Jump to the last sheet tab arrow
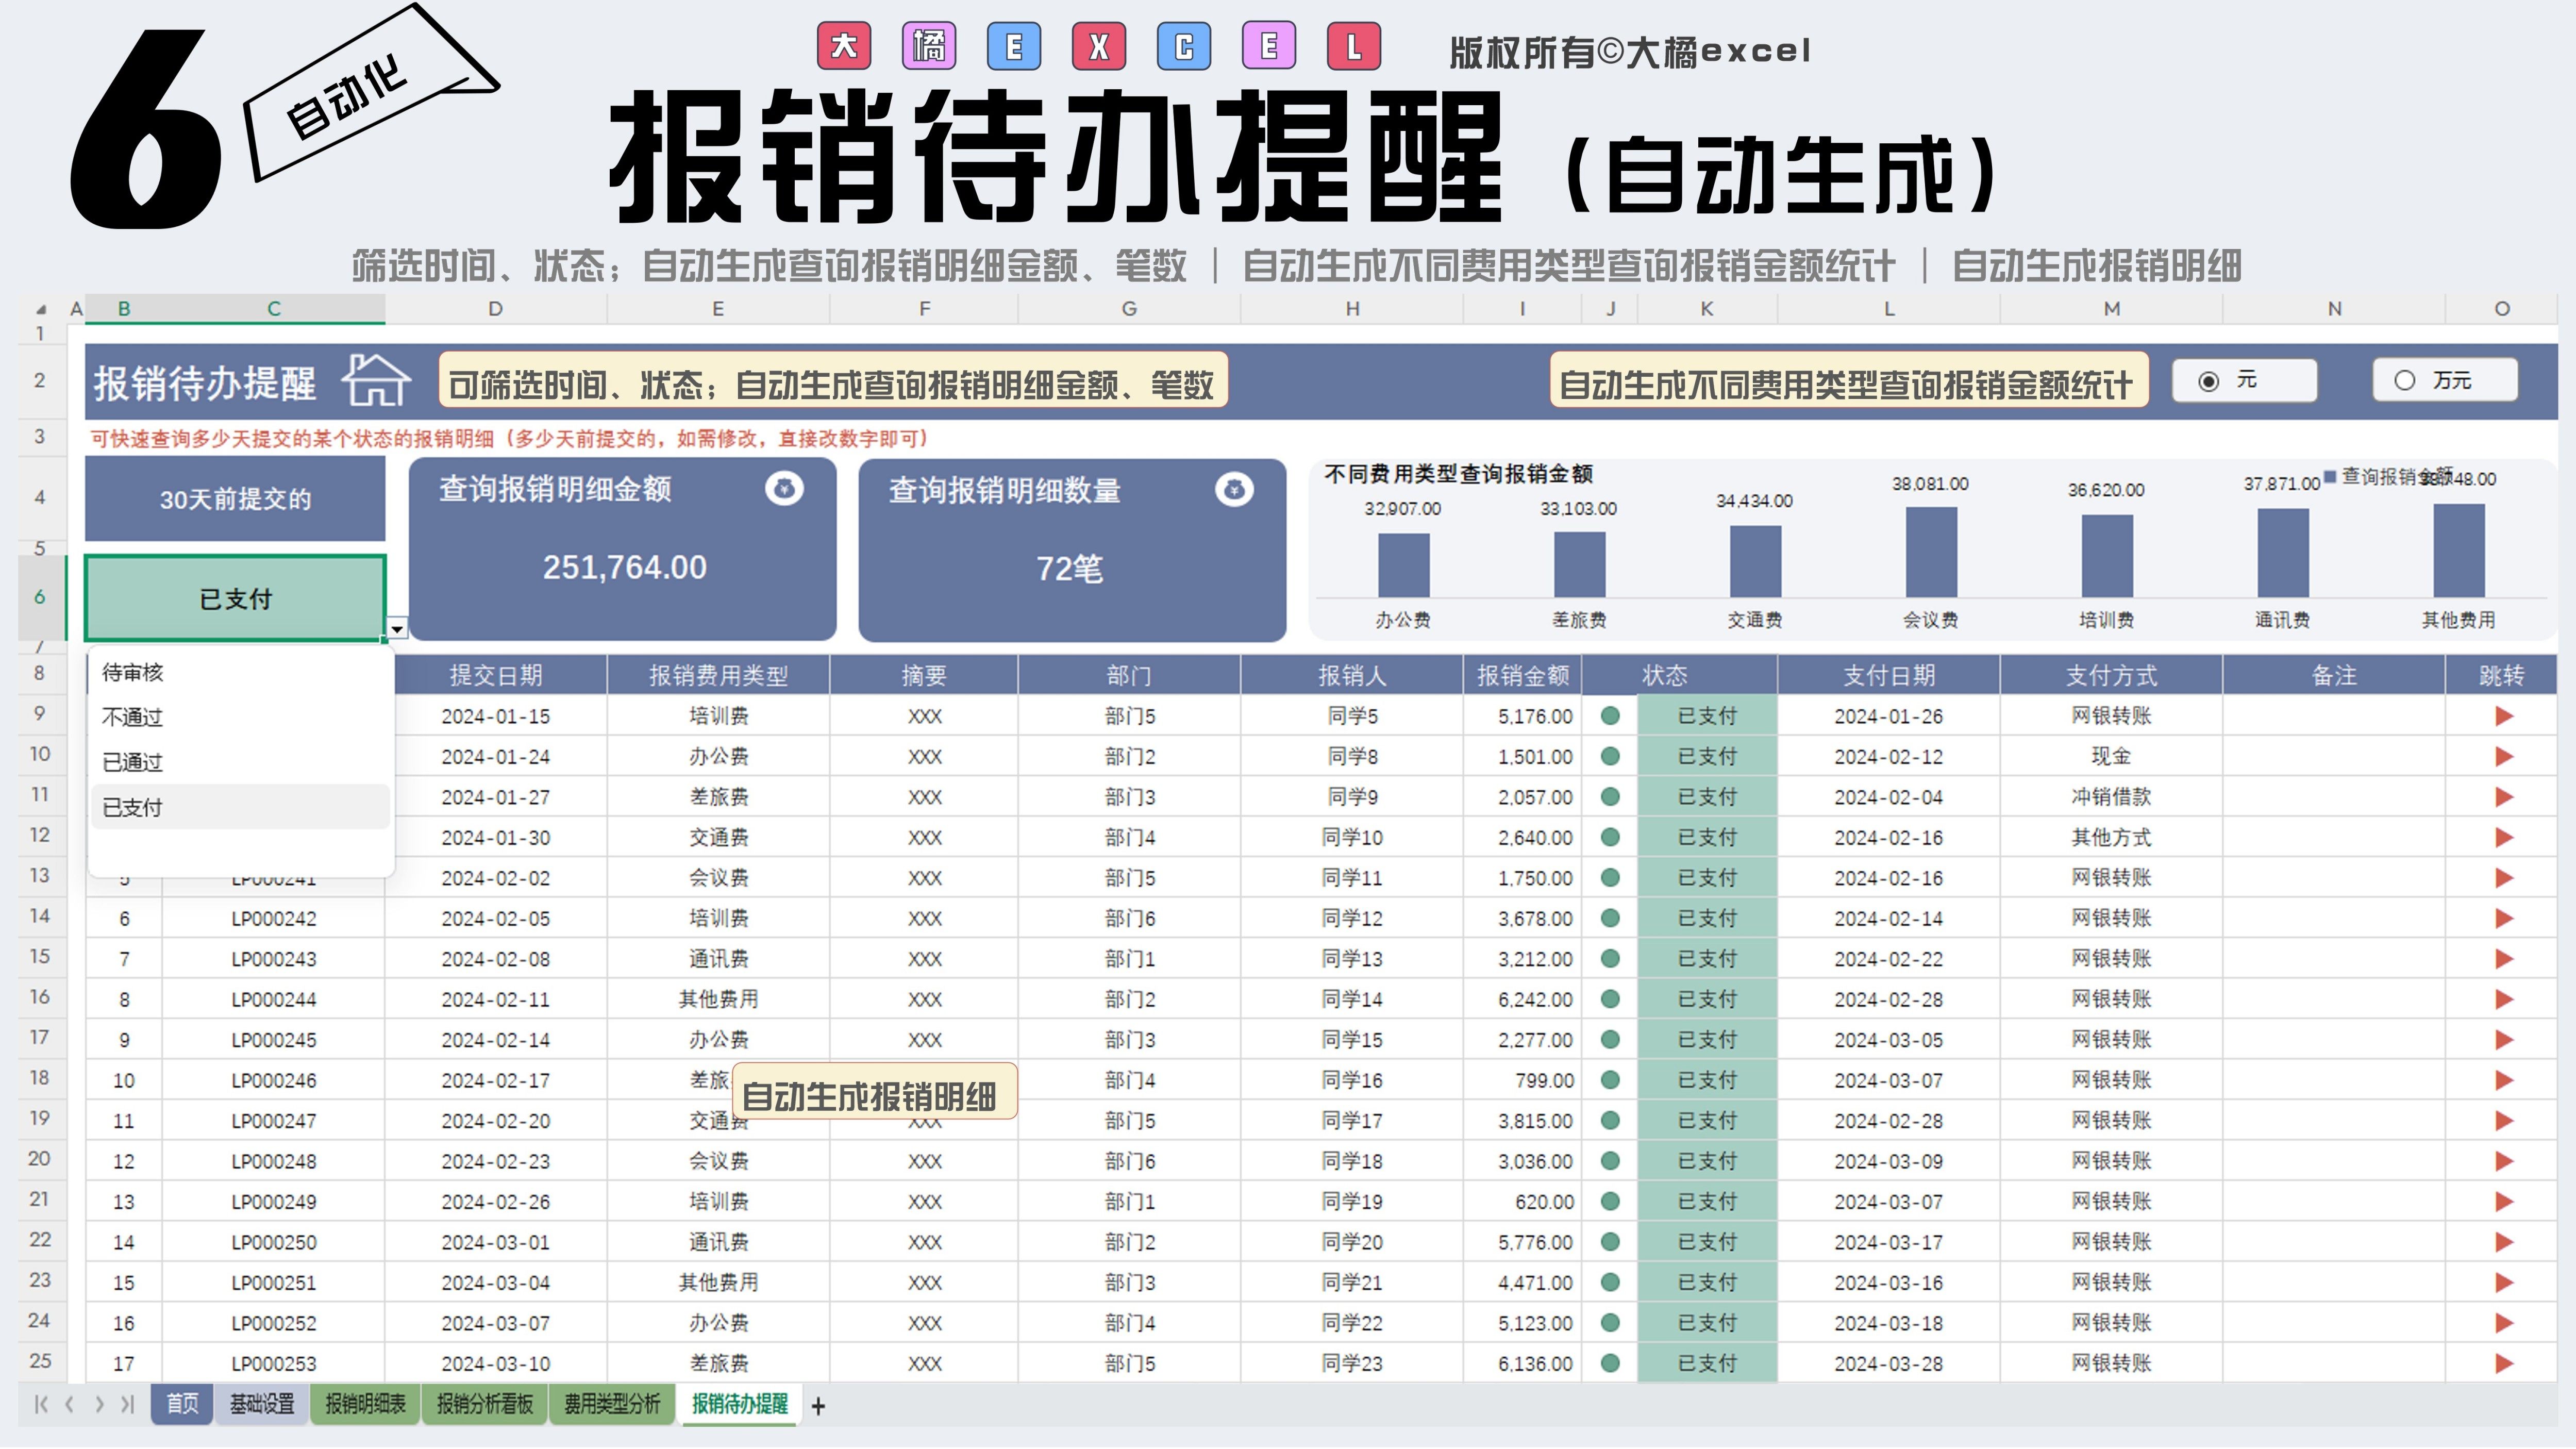Viewport: 2576px width, 1449px height. (127, 1405)
